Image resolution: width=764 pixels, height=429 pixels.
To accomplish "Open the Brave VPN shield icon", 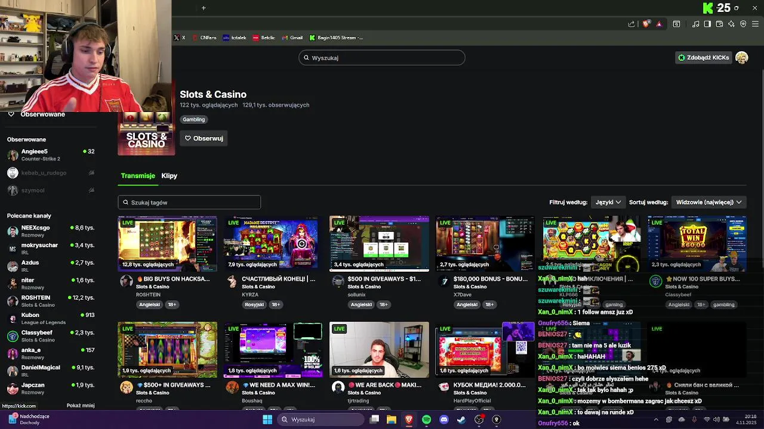I will 743,24.
